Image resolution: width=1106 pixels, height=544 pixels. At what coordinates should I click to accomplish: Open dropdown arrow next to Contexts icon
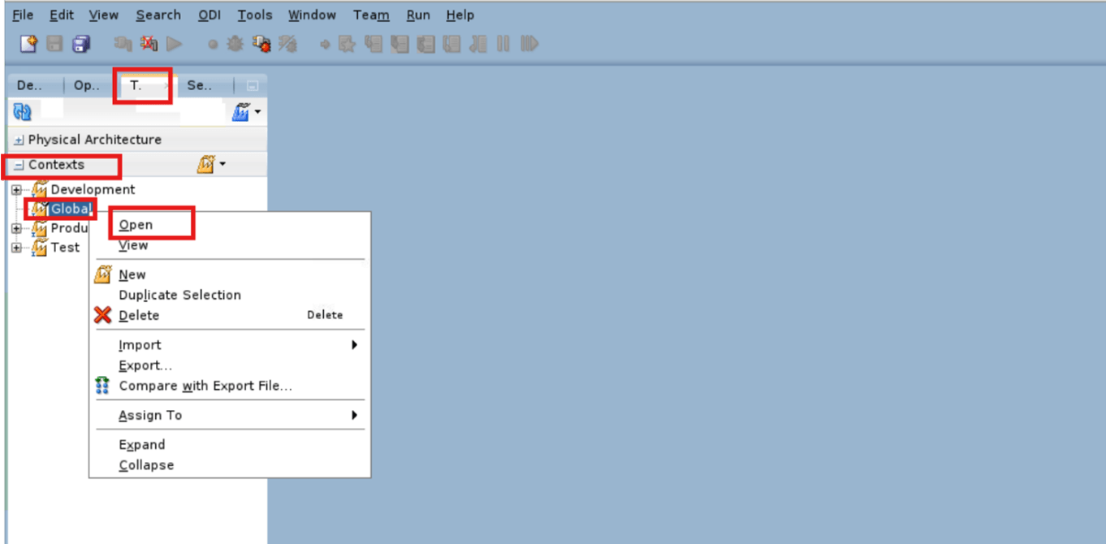pyautogui.click(x=222, y=165)
